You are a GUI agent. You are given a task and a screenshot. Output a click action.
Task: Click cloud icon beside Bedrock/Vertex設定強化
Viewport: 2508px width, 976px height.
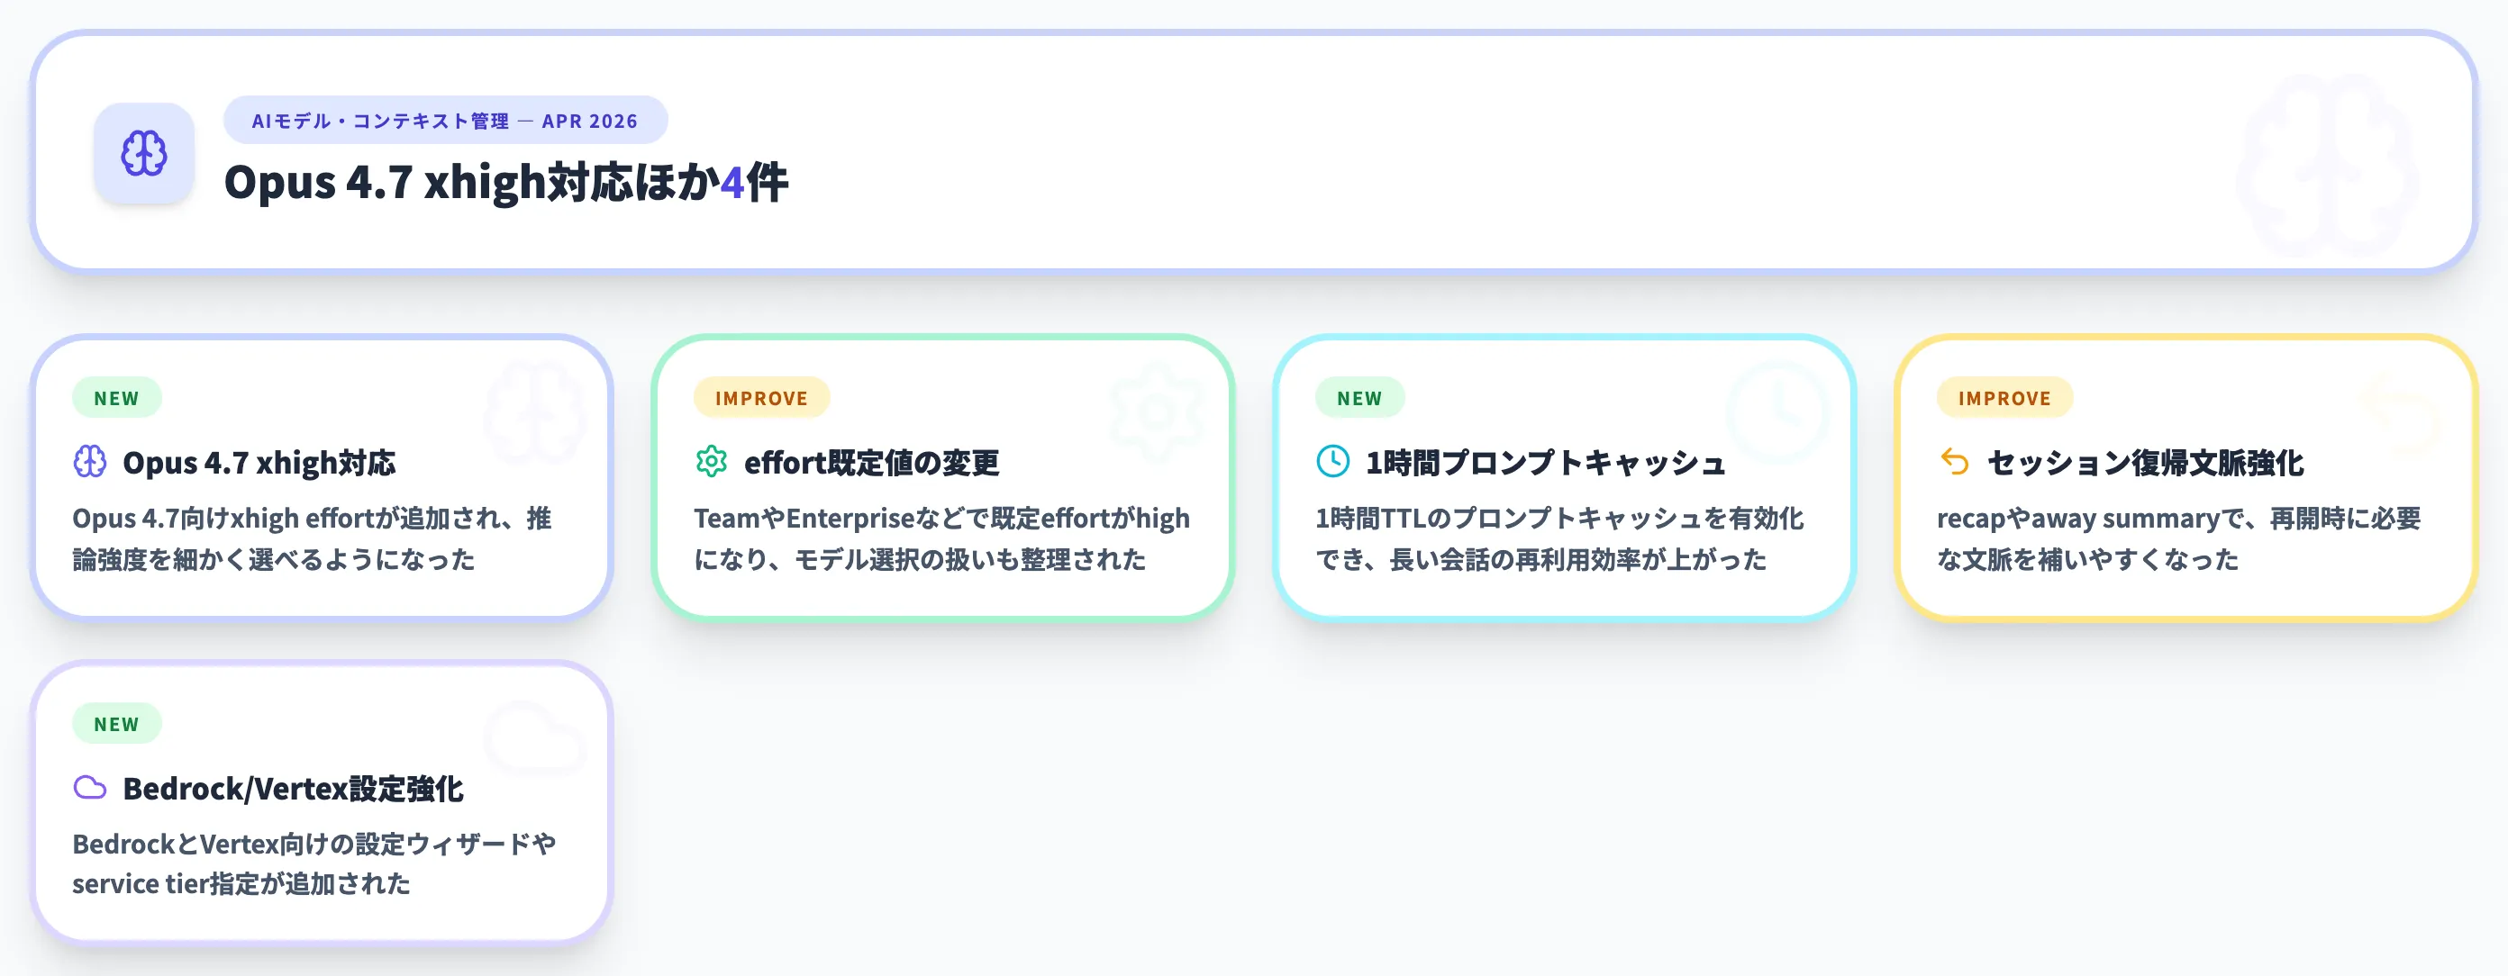click(91, 787)
